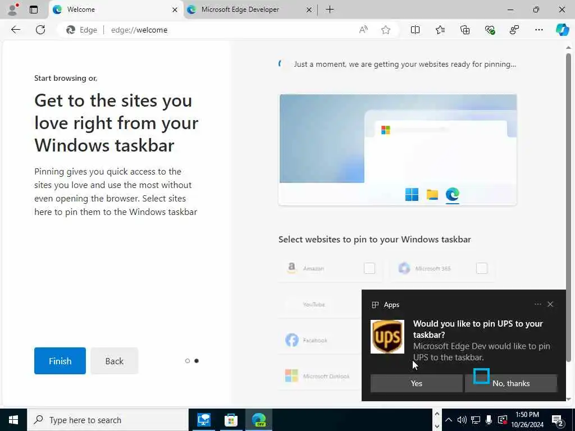This screenshot has height=431, width=575.
Task: Check the Microsoft 365 pin checkbox
Action: [482, 268]
